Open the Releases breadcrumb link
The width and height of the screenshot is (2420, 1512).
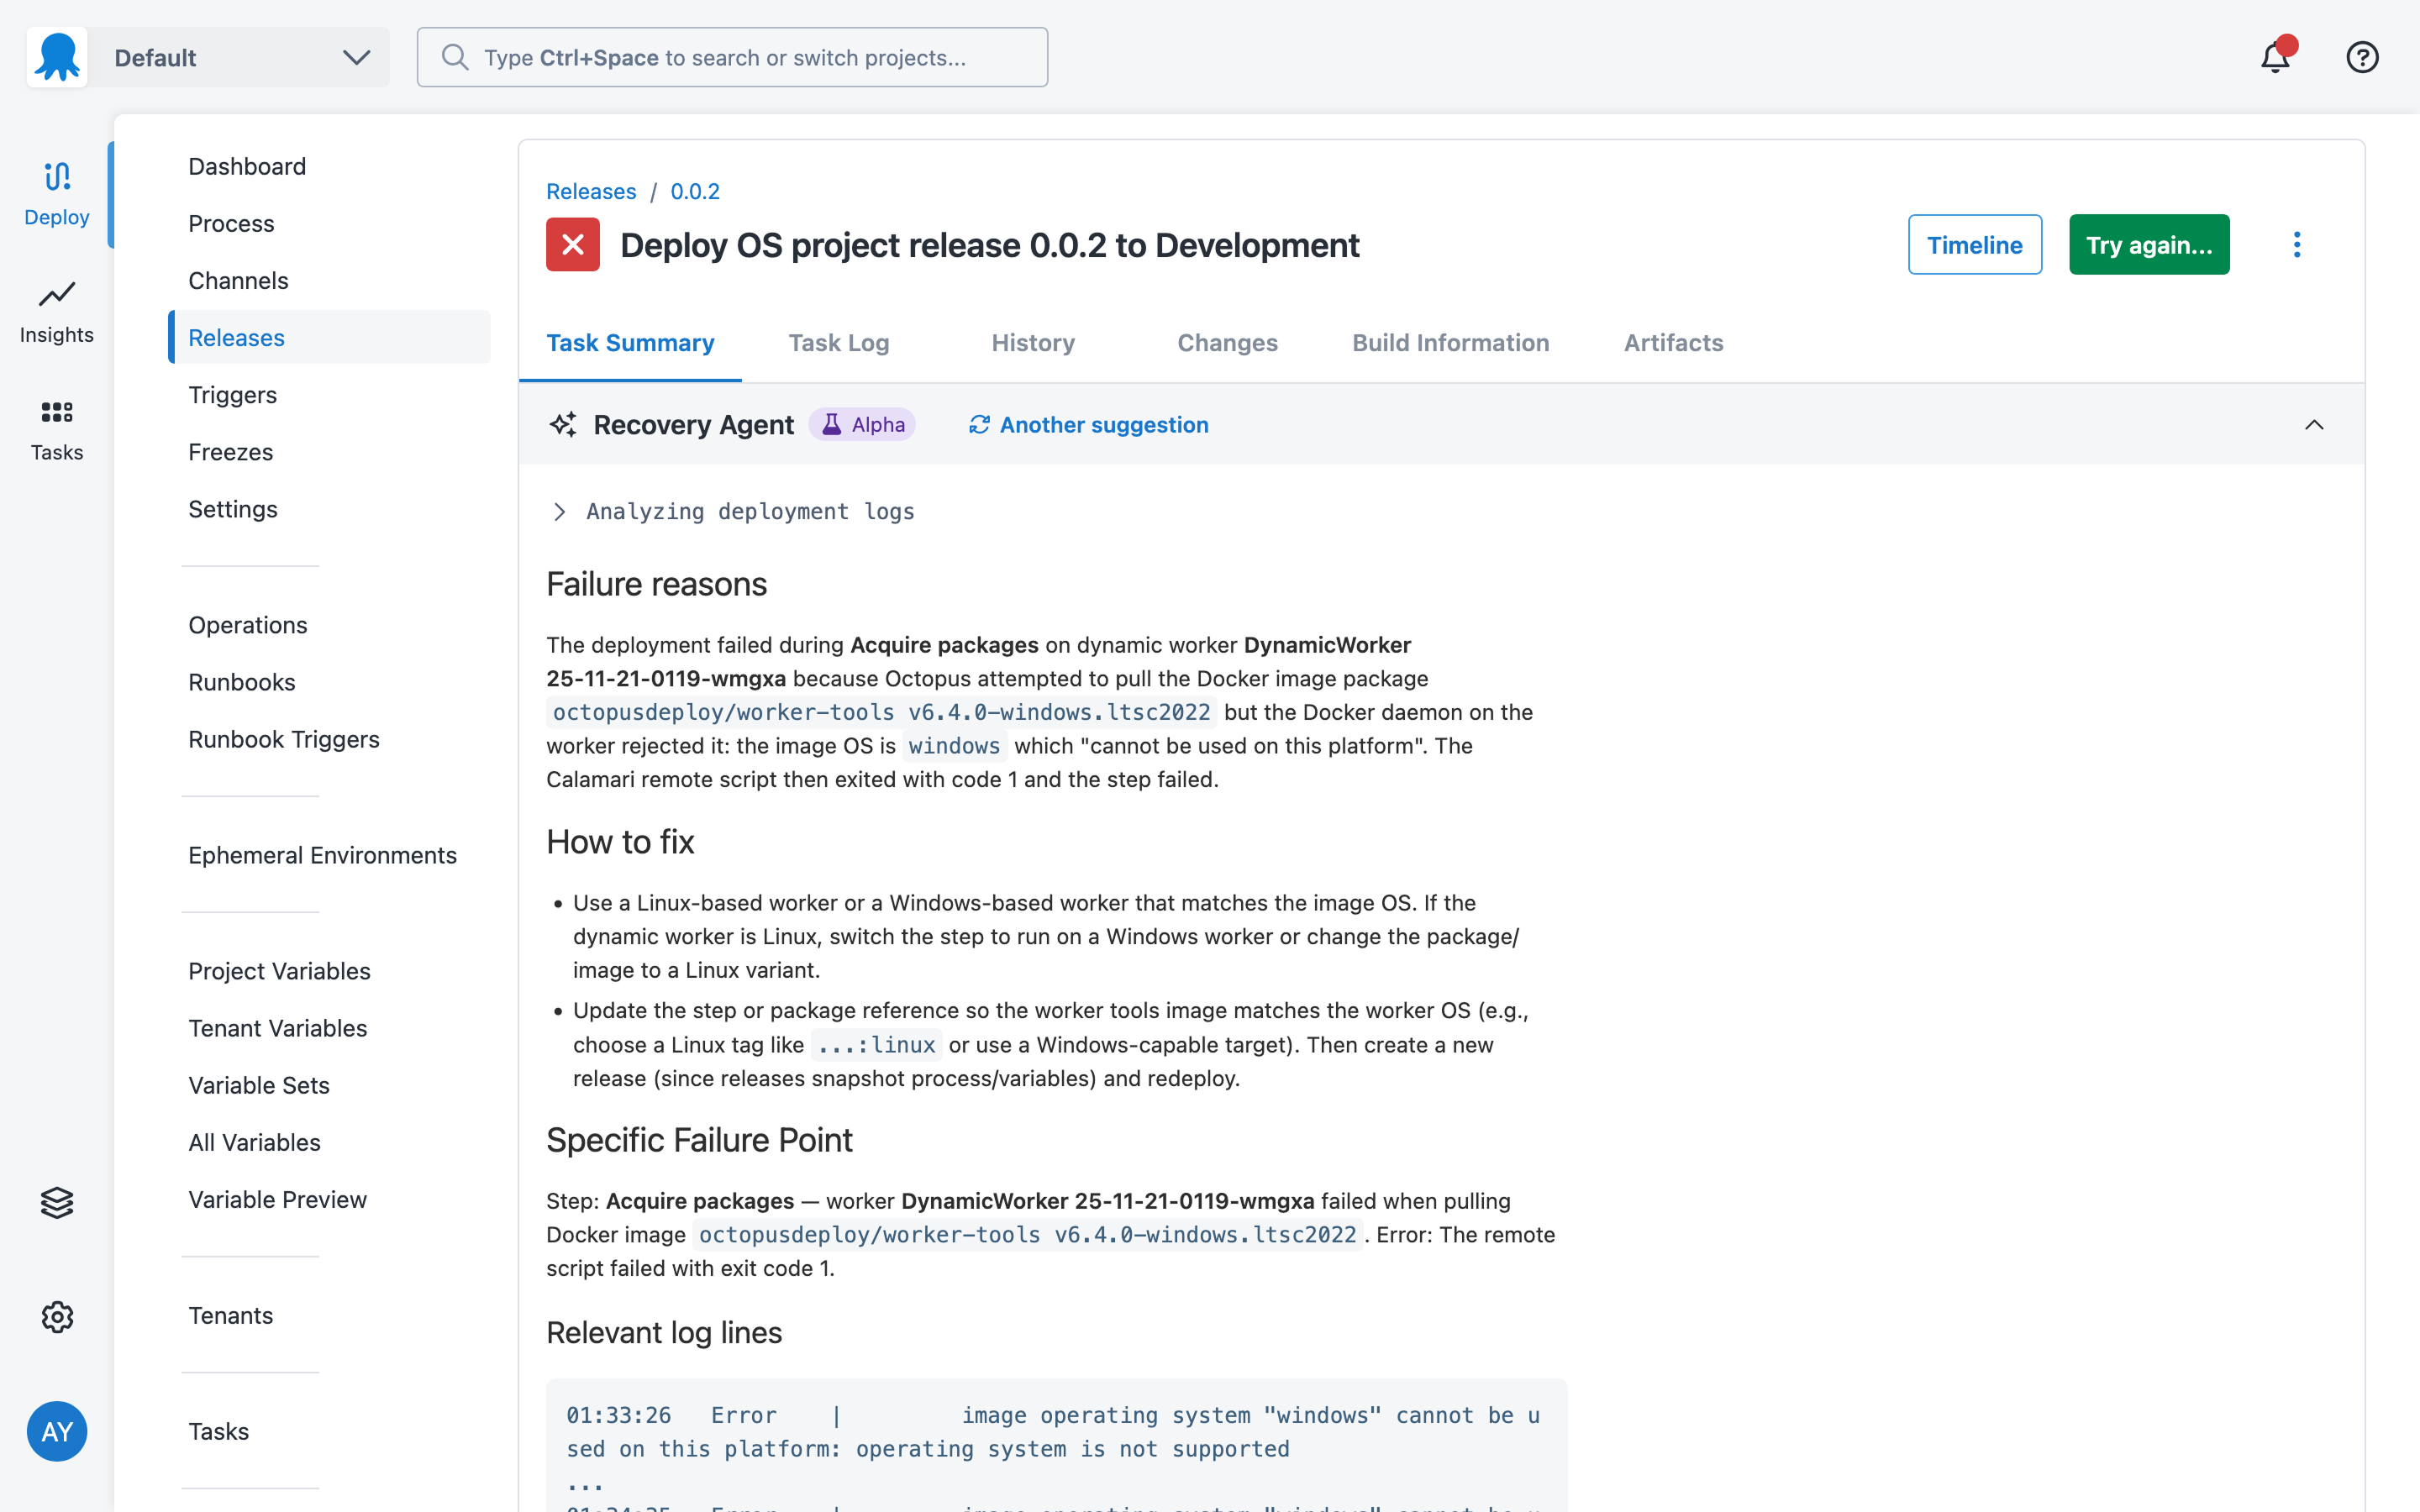(590, 191)
